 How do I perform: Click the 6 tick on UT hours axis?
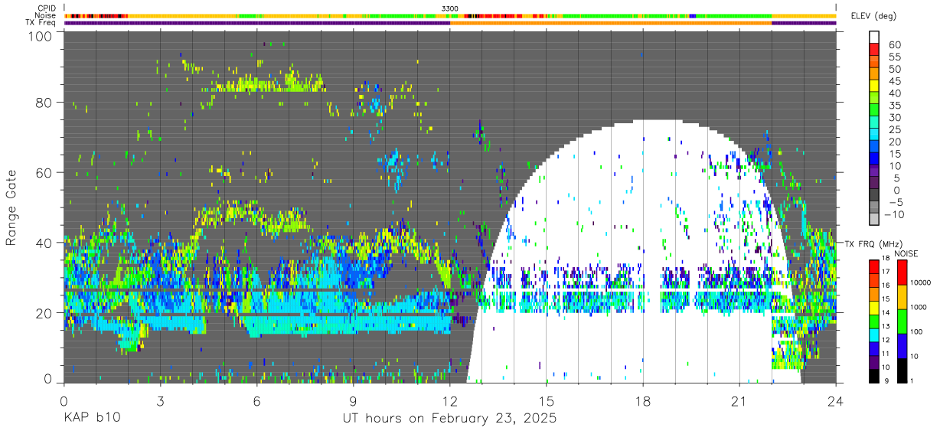pos(256,401)
